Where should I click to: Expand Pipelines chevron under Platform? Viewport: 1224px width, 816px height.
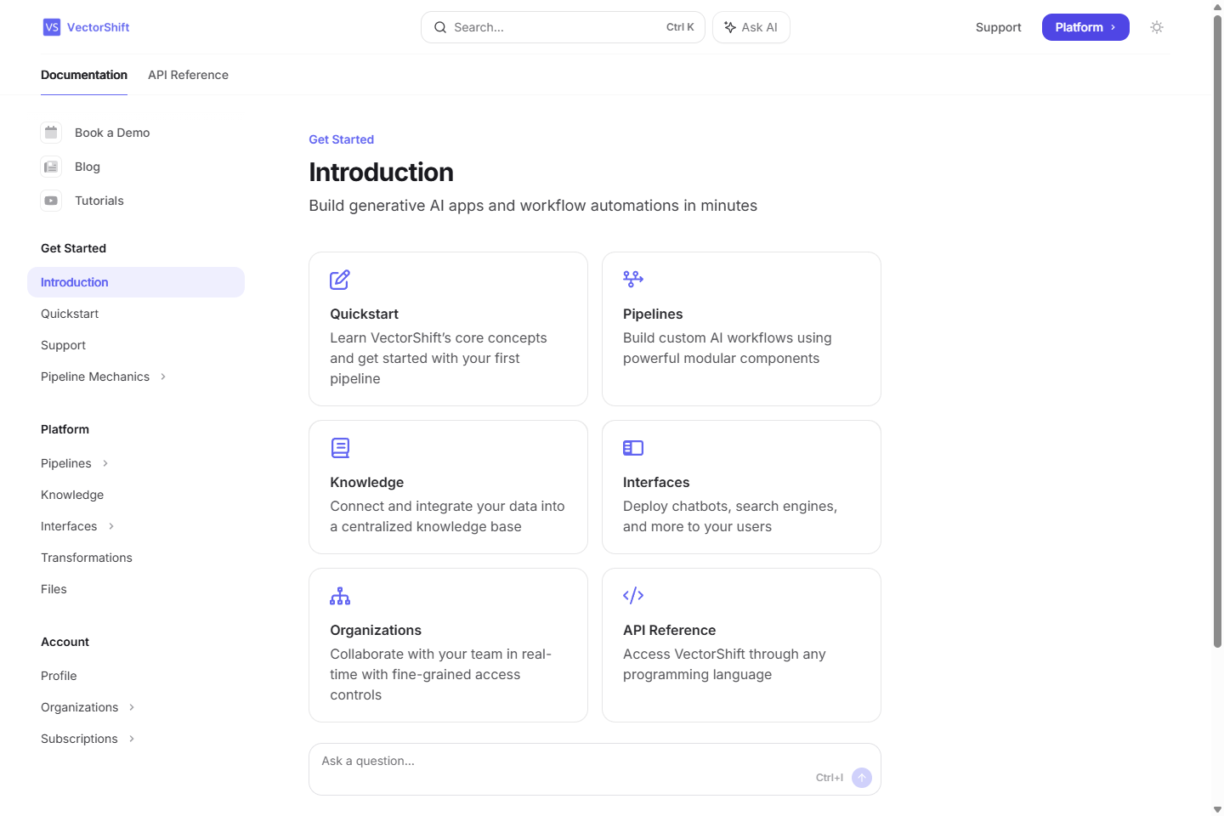point(105,463)
